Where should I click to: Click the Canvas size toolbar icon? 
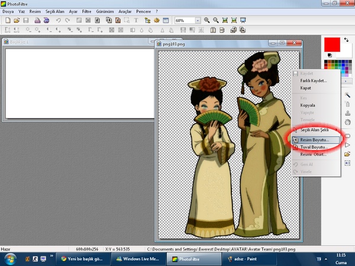click(118, 20)
